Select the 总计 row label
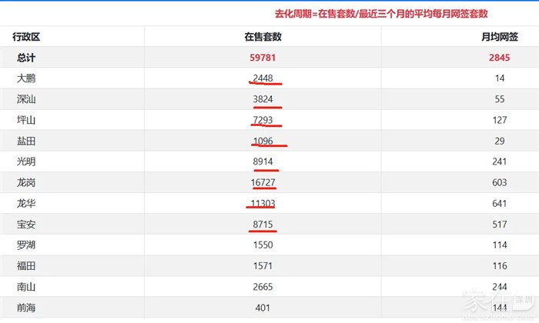This screenshot has height=323, width=539. [x=26, y=58]
